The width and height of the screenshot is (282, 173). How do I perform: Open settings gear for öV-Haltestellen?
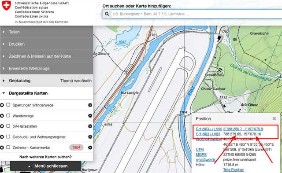point(90,126)
